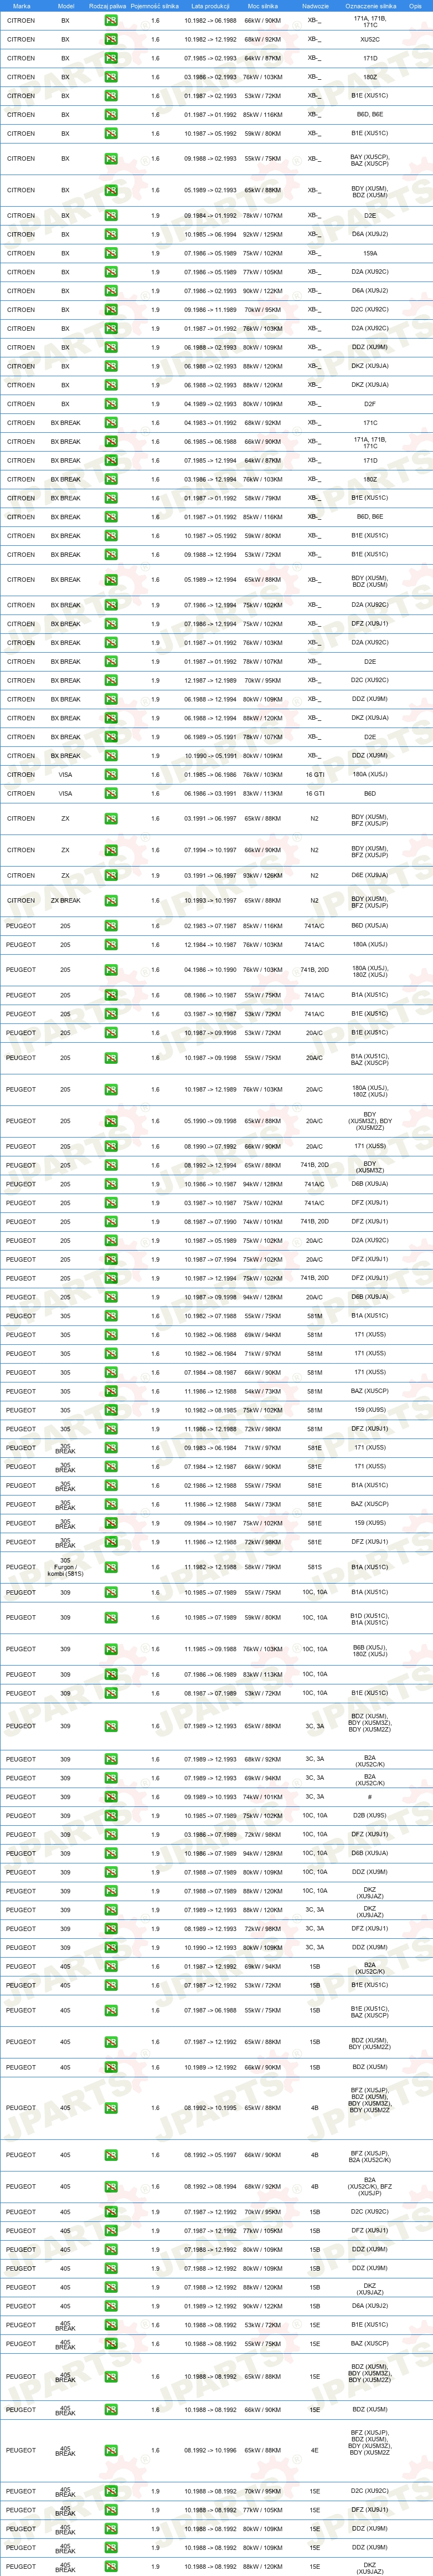Click the Opis column header

click(415, 6)
